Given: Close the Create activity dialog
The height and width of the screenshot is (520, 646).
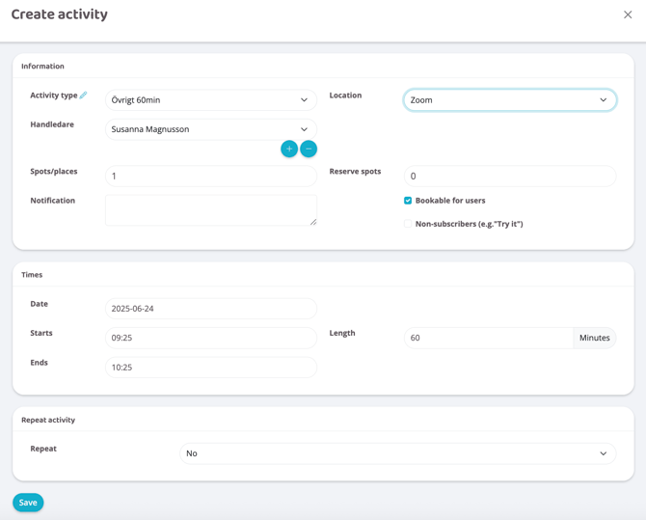Looking at the screenshot, I should point(628,14).
